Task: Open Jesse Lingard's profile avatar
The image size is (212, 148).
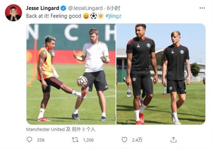Action: click(x=13, y=13)
